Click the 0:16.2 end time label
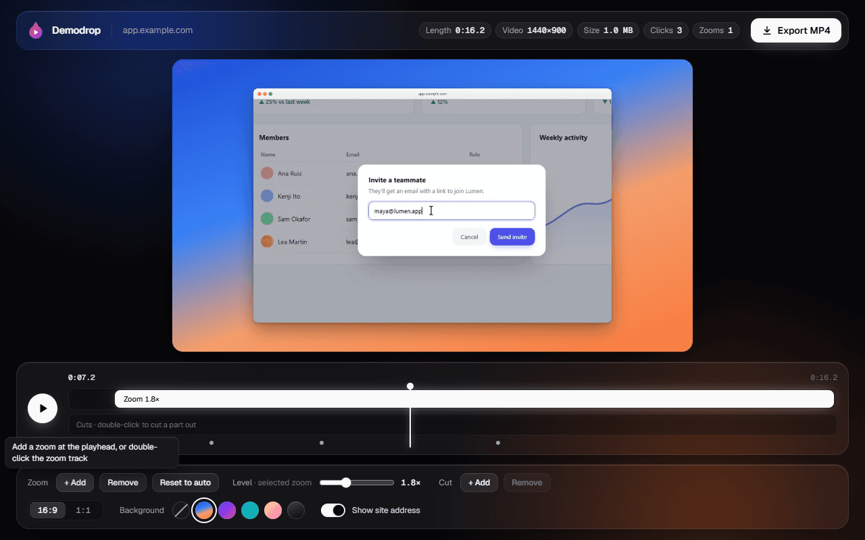Screen dimensions: 865x540 [x=824, y=377]
